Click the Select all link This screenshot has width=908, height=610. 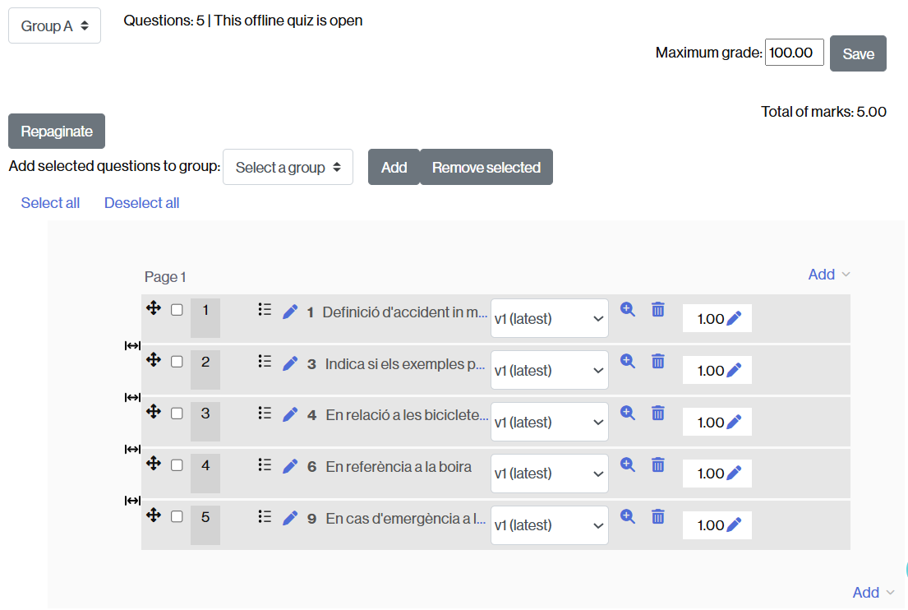click(50, 202)
